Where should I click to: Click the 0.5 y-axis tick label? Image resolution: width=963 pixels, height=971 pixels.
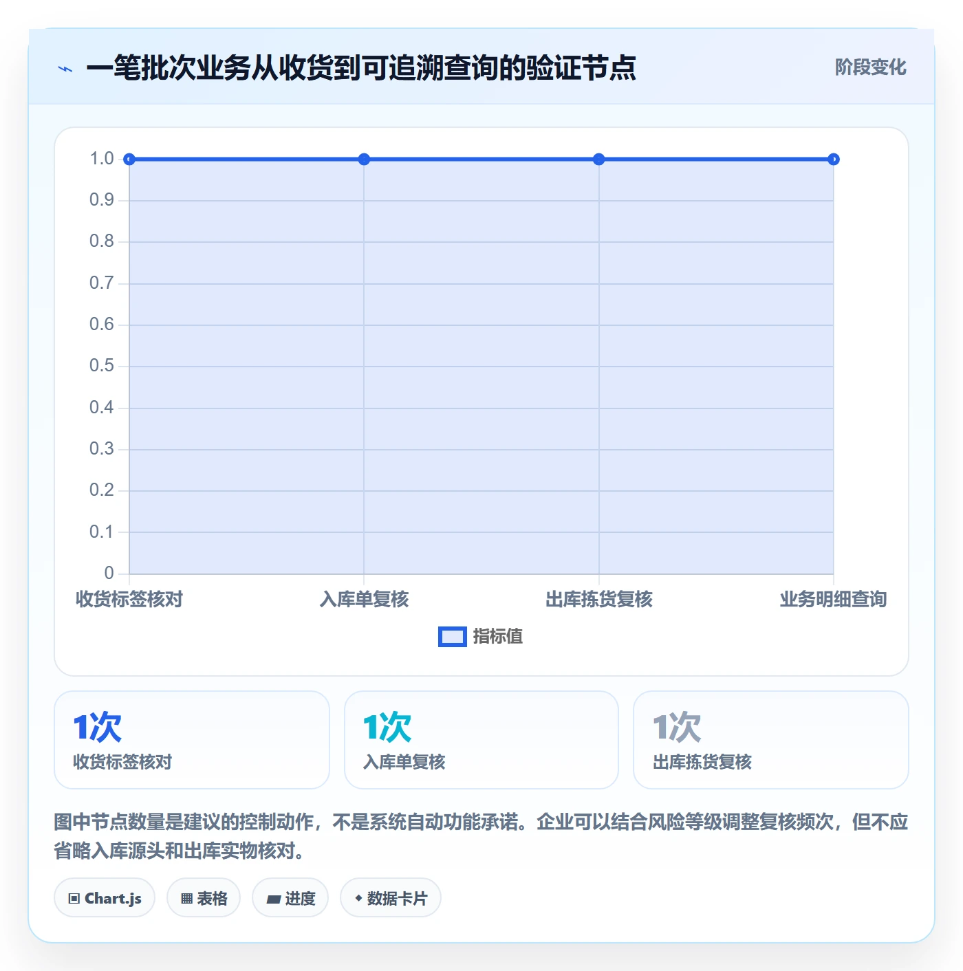tap(102, 366)
